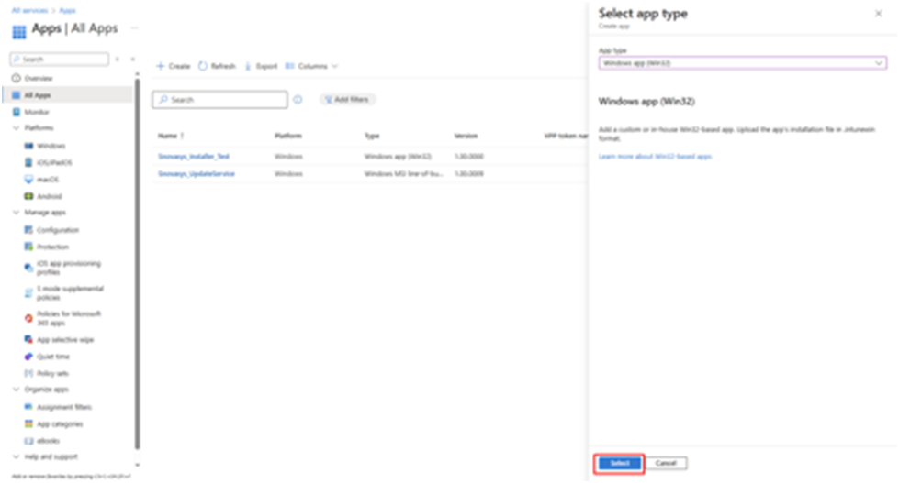Open the App categories icon
The image size is (899, 483).
coord(28,424)
